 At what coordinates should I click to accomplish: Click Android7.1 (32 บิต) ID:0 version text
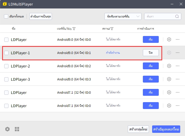(74, 92)
